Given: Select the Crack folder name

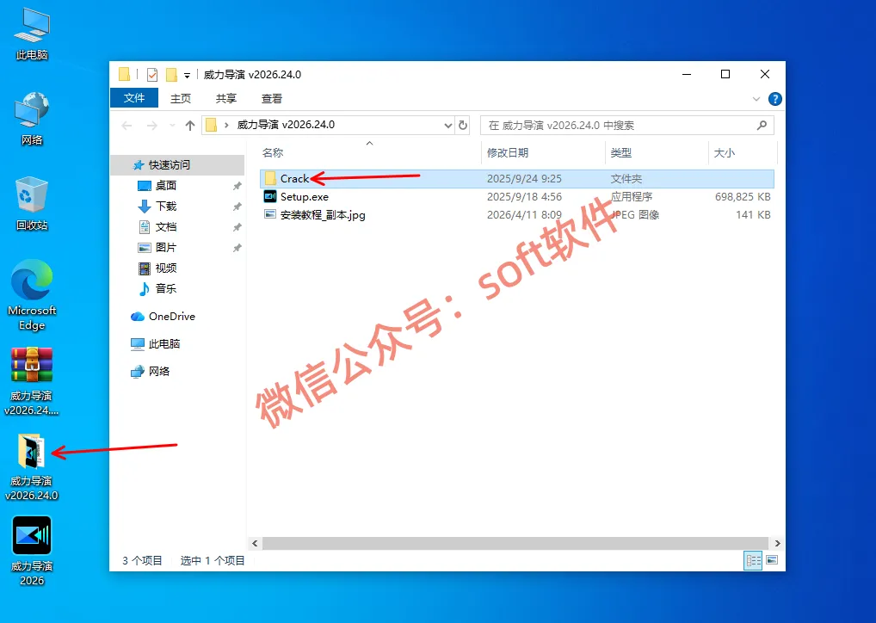Looking at the screenshot, I should 294,179.
